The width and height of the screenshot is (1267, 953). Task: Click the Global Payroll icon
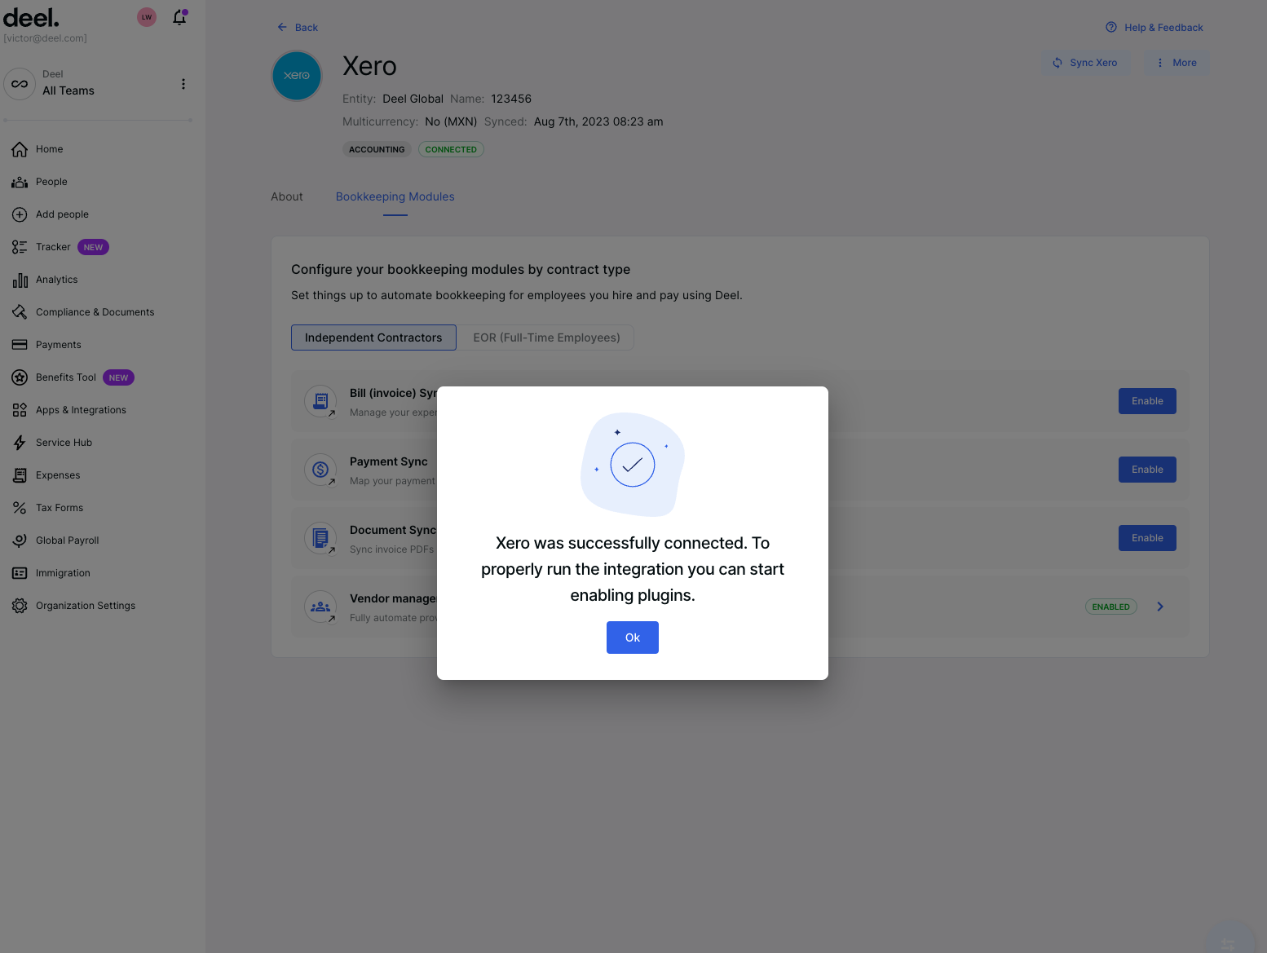pos(20,540)
